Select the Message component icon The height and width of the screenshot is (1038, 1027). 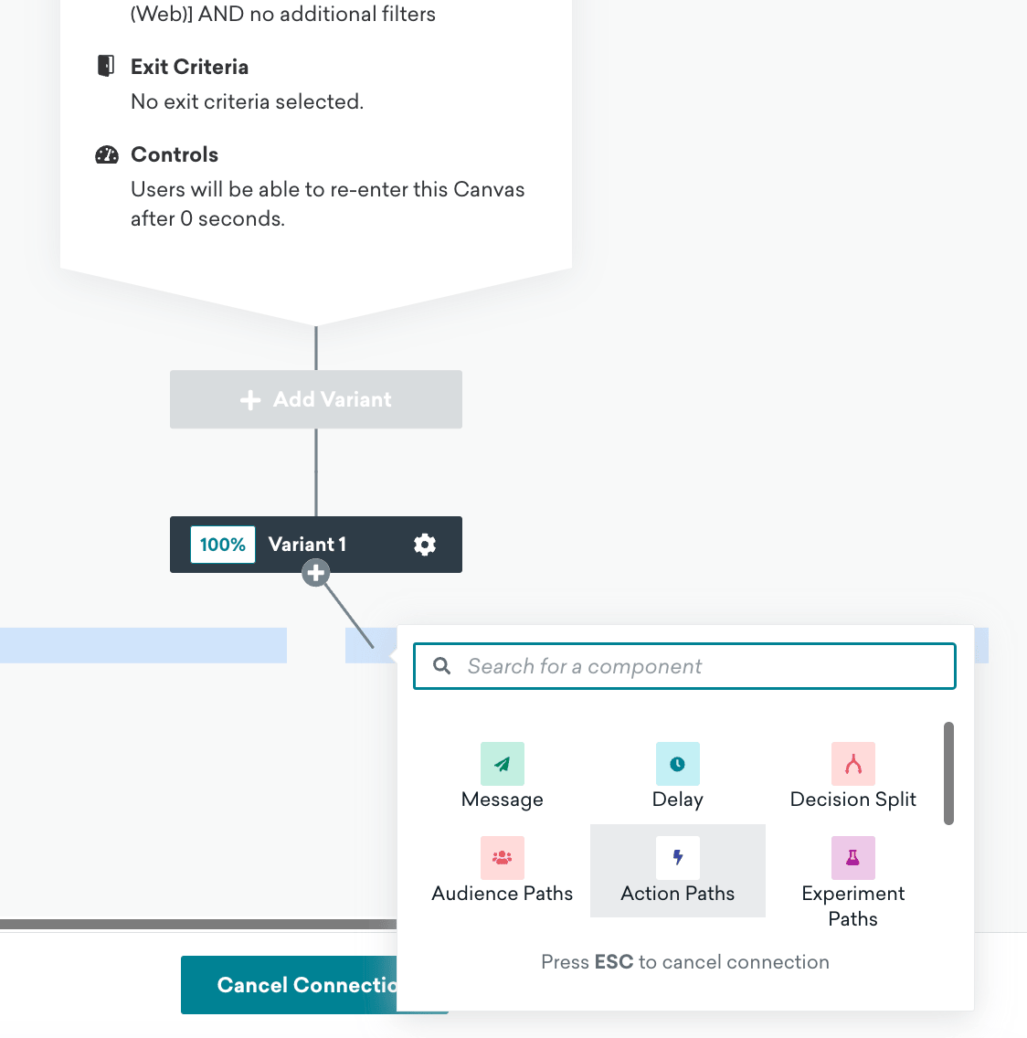click(502, 763)
